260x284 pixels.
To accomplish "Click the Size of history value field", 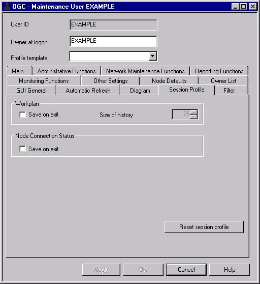I will 181,115.
